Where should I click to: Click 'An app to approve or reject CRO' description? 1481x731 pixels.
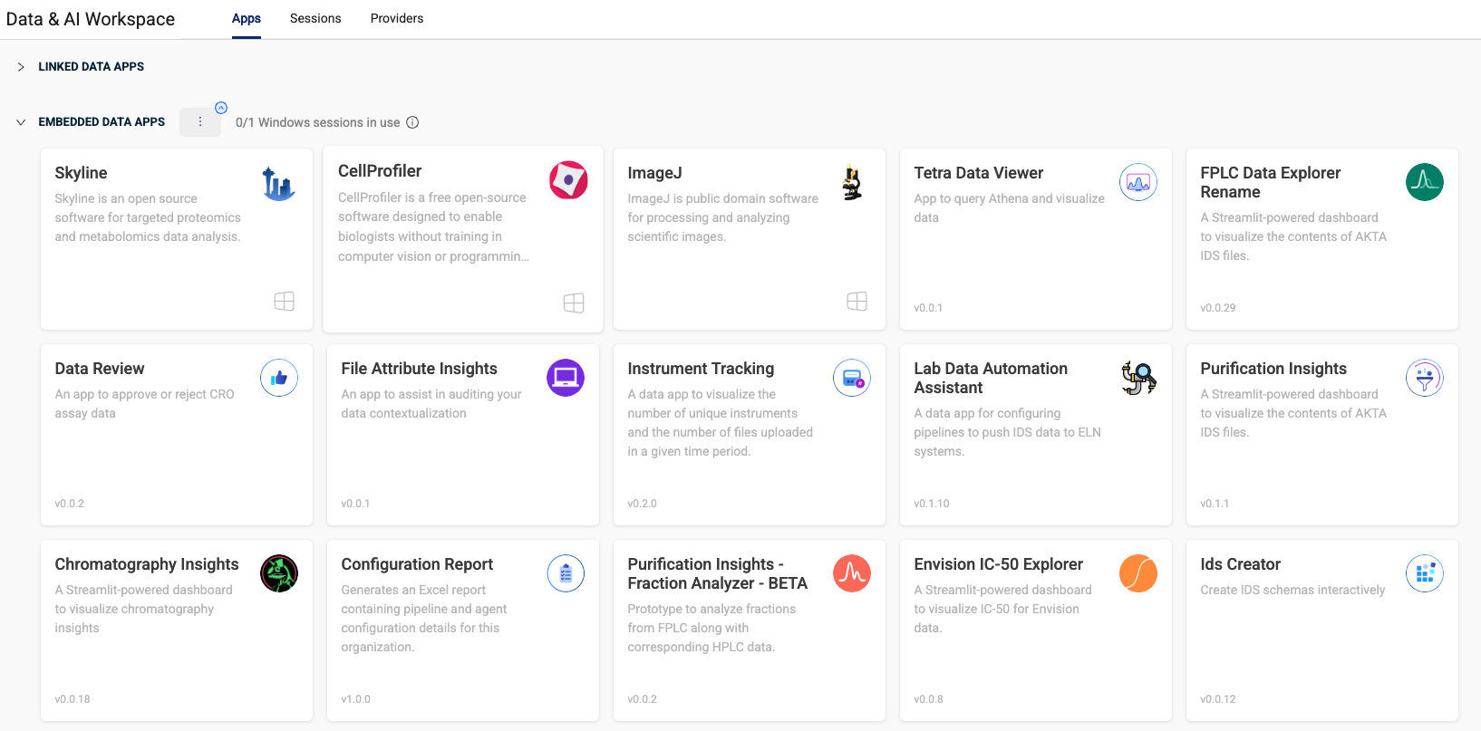pyautogui.click(x=144, y=404)
